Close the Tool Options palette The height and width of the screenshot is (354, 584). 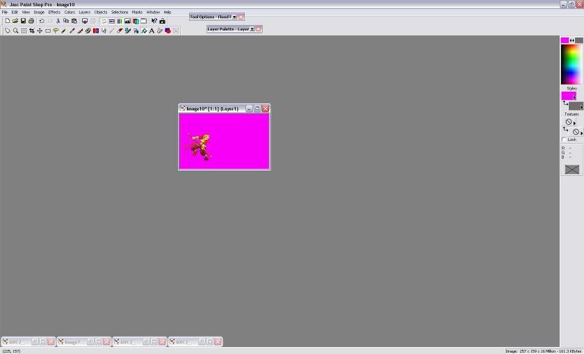click(x=241, y=17)
